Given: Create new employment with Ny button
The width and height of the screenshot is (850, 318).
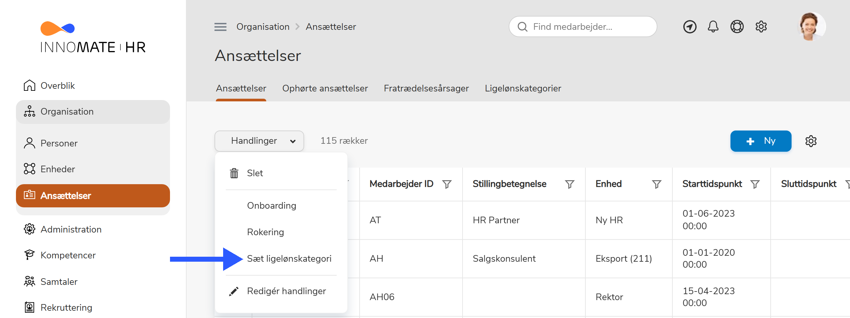Looking at the screenshot, I should [761, 141].
